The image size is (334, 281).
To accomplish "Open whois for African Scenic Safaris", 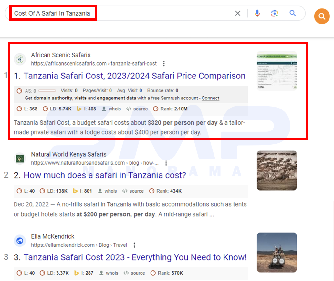I will (111, 109).
